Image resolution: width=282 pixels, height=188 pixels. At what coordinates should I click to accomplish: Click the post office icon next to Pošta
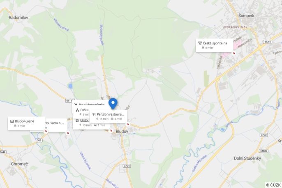(77, 110)
